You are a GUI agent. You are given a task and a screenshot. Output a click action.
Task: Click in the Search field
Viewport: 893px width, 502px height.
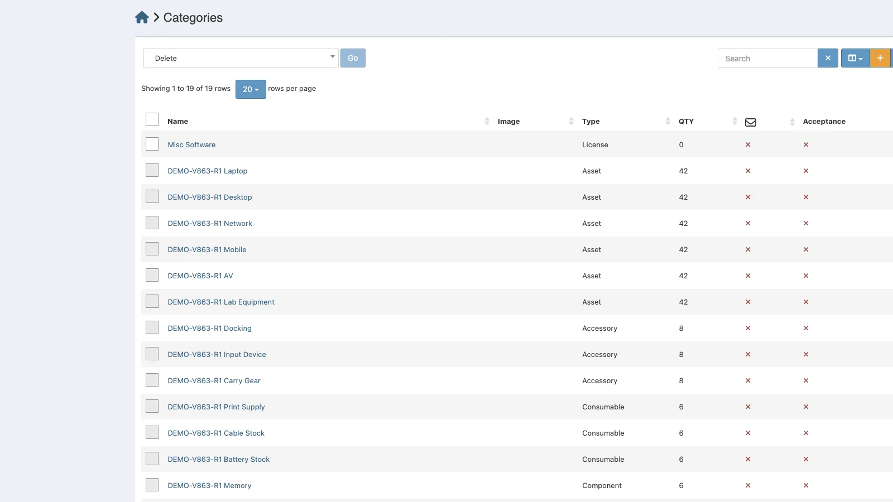pos(767,58)
